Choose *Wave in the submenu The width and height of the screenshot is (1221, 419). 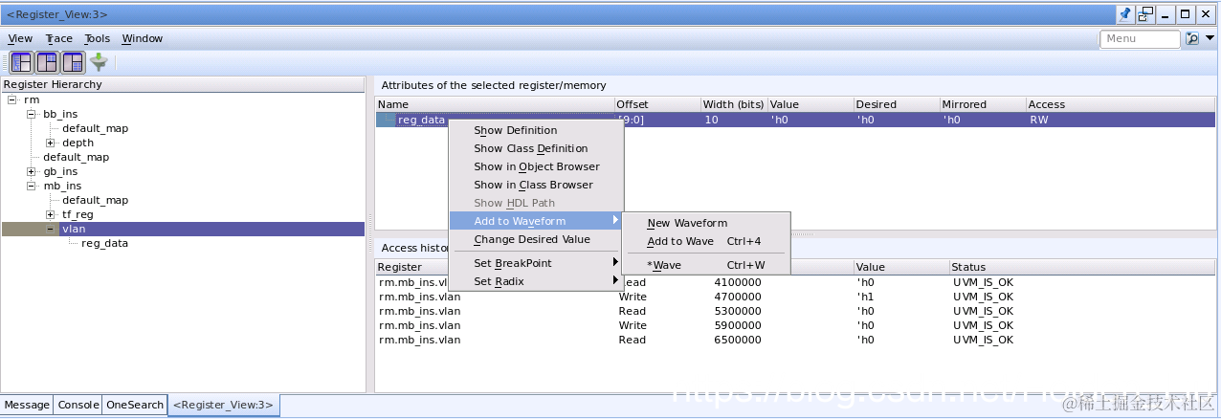(x=706, y=265)
